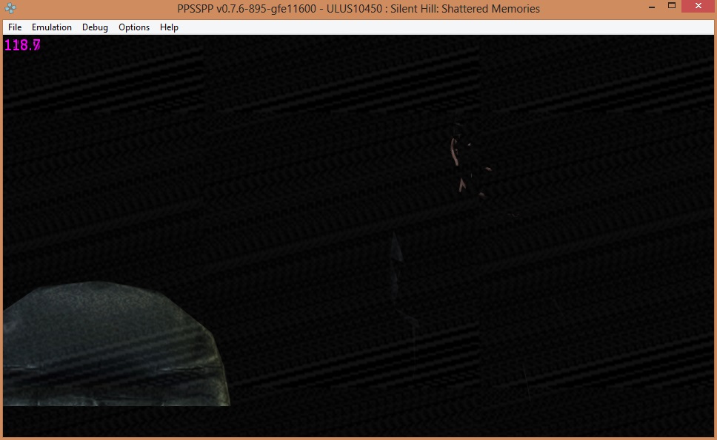This screenshot has width=717, height=440.
Task: Open the File menu
Action: (x=15, y=27)
